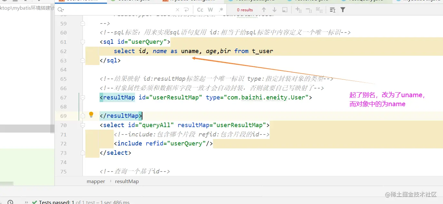
Task: Toggle multiline search options icon
Action: [333, 10]
